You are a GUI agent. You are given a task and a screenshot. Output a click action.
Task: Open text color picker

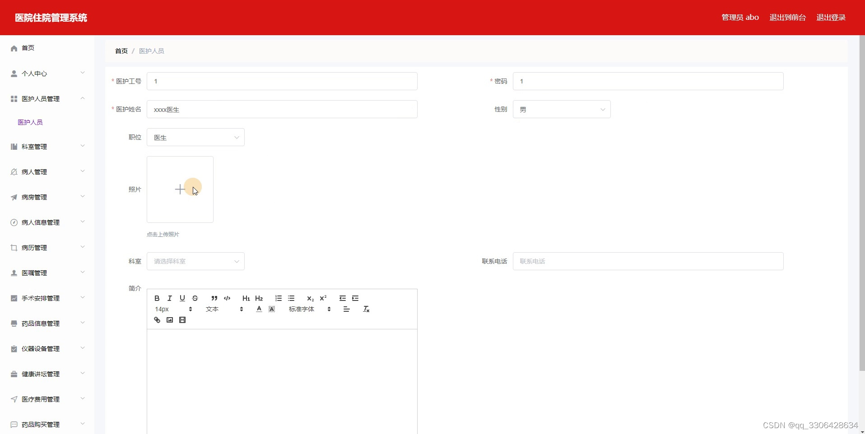coord(259,309)
